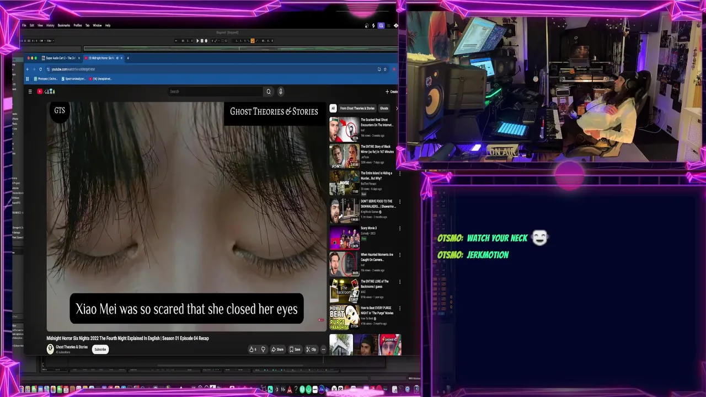Image resolution: width=706 pixels, height=397 pixels.
Task: Open the View menu
Action: click(40, 25)
